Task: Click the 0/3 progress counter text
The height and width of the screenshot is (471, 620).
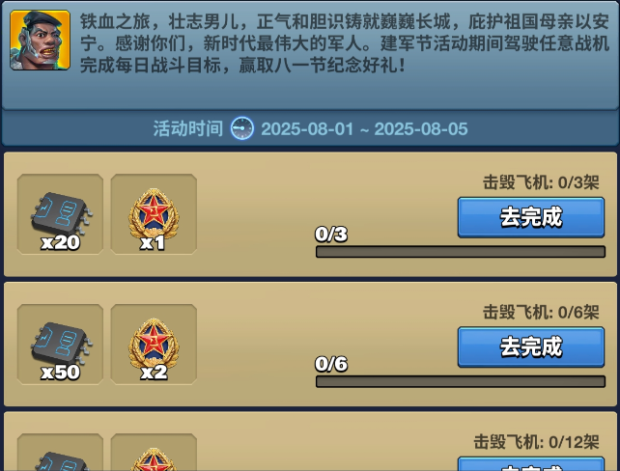Action: [x=331, y=234]
